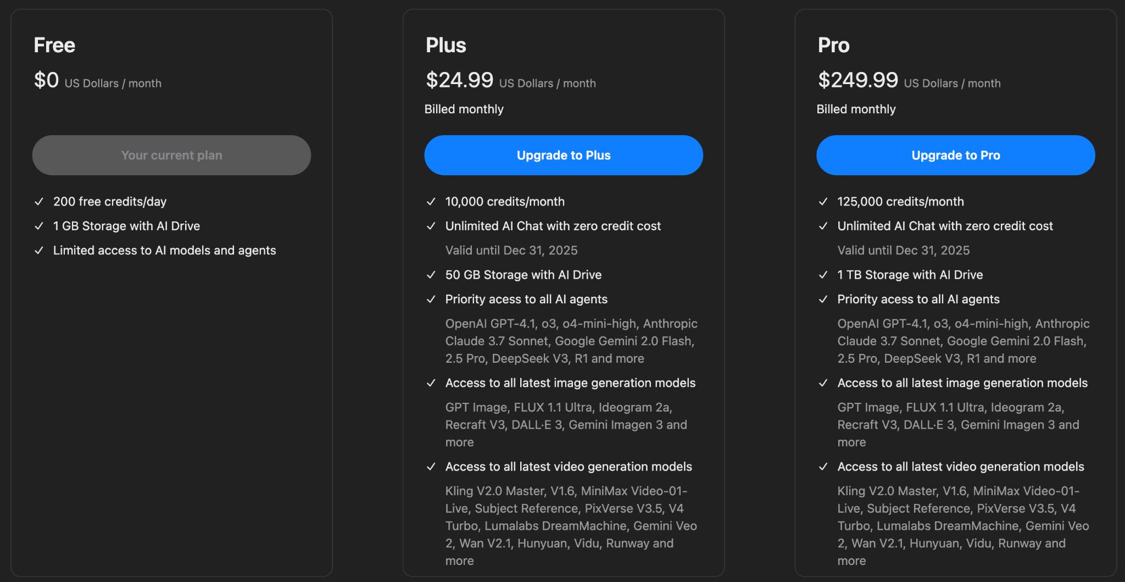Click Pro plan's image generation models checkmark
This screenshot has height=582, width=1125.
pyautogui.click(x=823, y=383)
